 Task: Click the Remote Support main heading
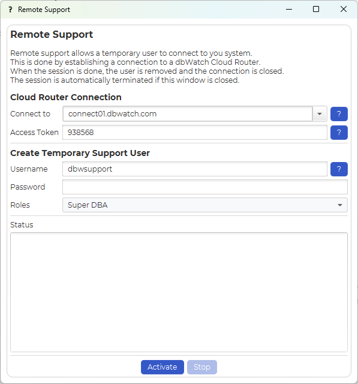click(x=52, y=35)
